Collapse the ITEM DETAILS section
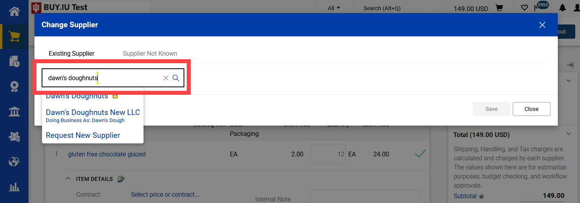Screen dimensions: 580x203 click(x=68, y=179)
